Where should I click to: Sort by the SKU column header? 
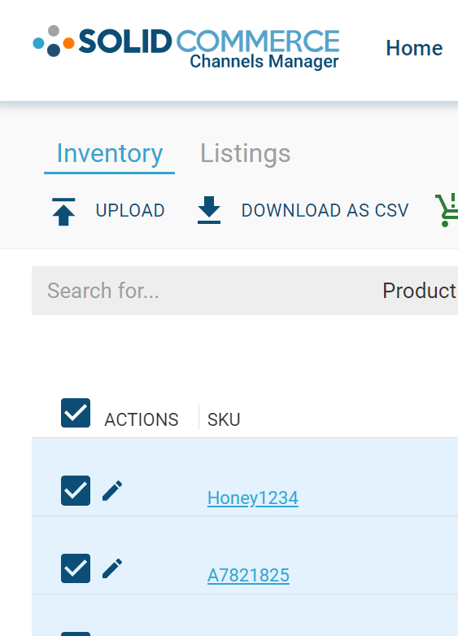coord(224,419)
